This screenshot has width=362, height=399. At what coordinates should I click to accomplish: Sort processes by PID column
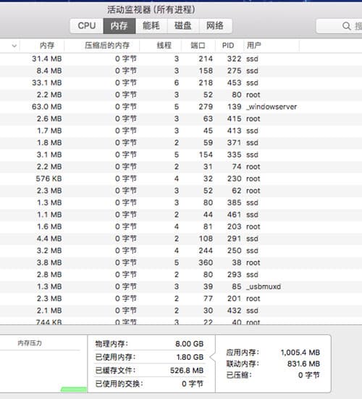pos(228,46)
